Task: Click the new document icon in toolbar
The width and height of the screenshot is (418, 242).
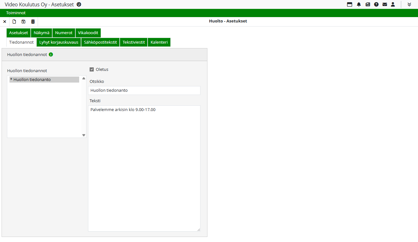Action: coord(14,22)
